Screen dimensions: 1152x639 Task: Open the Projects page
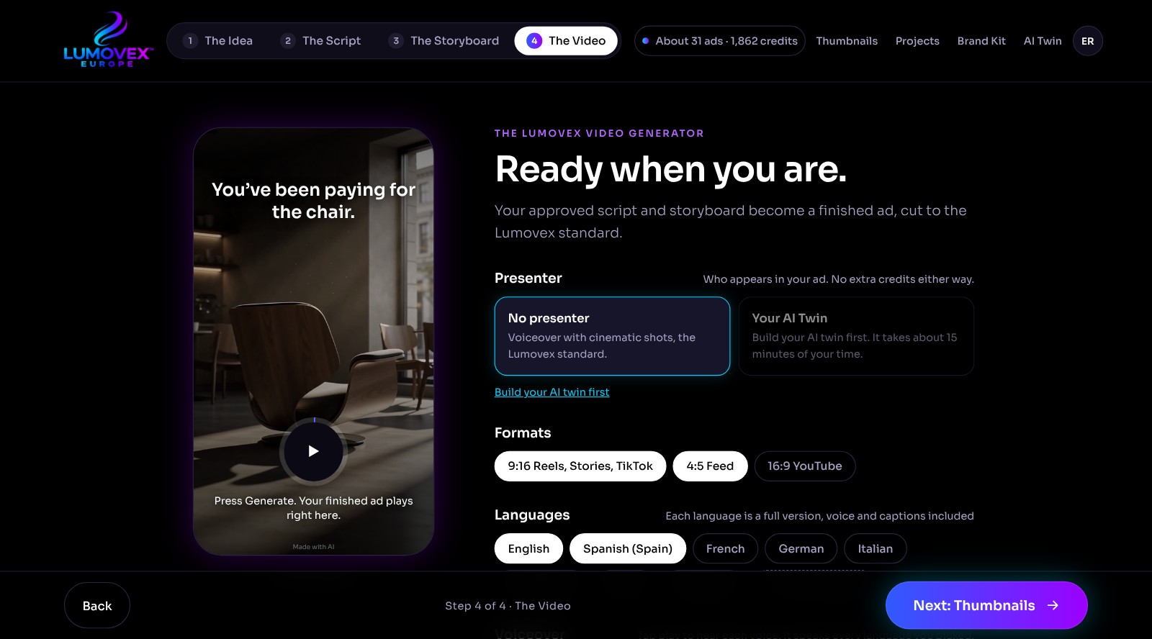pos(917,41)
